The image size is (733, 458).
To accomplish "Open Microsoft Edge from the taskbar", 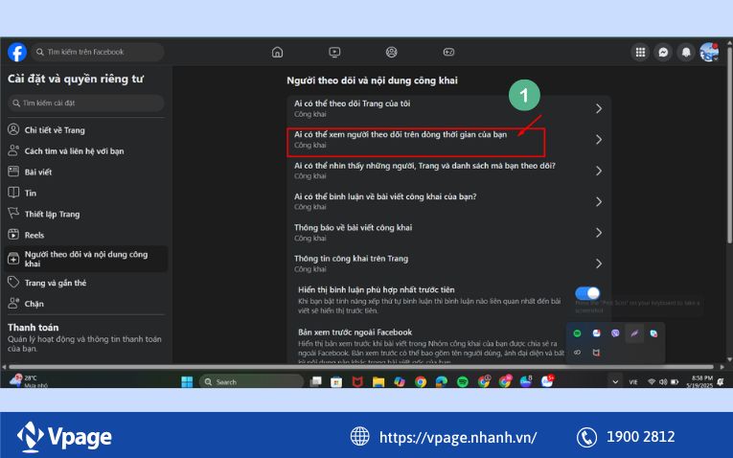I will tap(442, 381).
